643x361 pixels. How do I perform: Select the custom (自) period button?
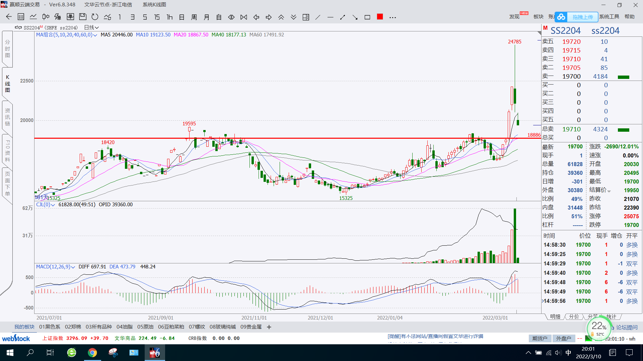[219, 17]
